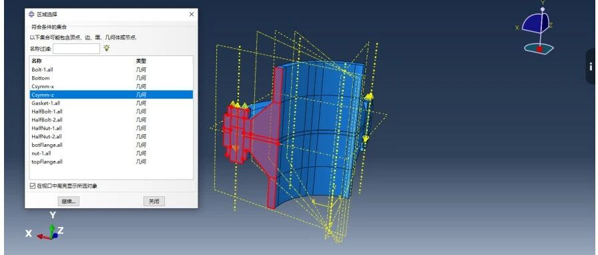Select the Csymm-x set row
Viewport: 598px width, 255px height.
coord(111,86)
